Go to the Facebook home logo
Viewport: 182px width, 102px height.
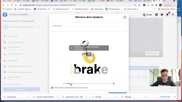click(5, 15)
